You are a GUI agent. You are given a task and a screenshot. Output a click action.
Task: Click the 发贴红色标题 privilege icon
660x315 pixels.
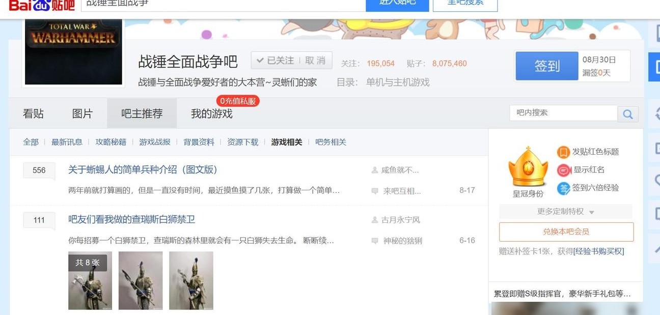pos(563,152)
